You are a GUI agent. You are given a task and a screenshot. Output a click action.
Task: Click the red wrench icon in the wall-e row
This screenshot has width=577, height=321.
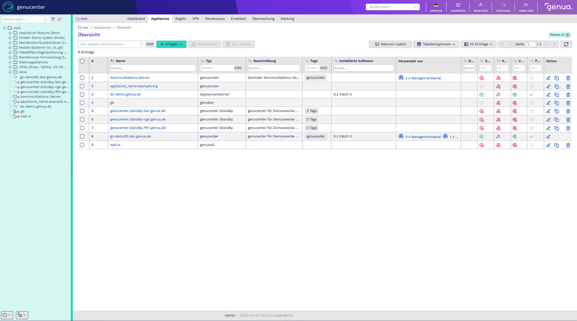(x=498, y=145)
